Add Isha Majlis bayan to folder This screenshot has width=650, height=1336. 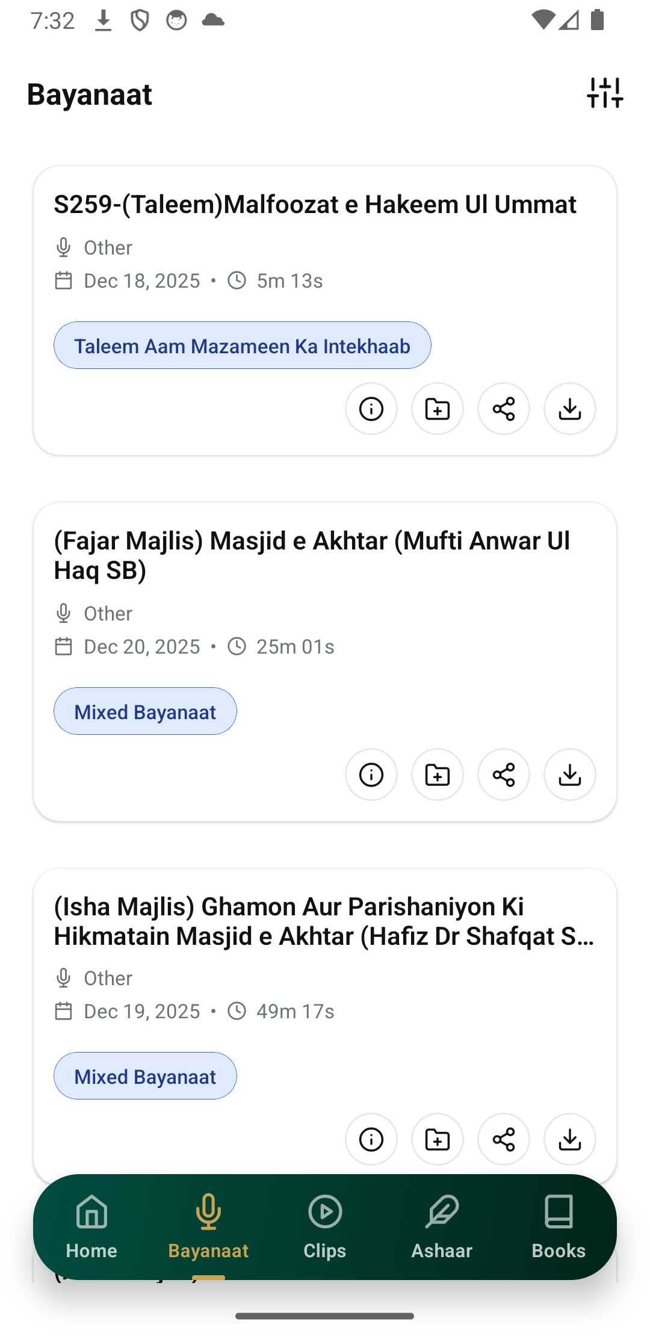click(x=438, y=1139)
